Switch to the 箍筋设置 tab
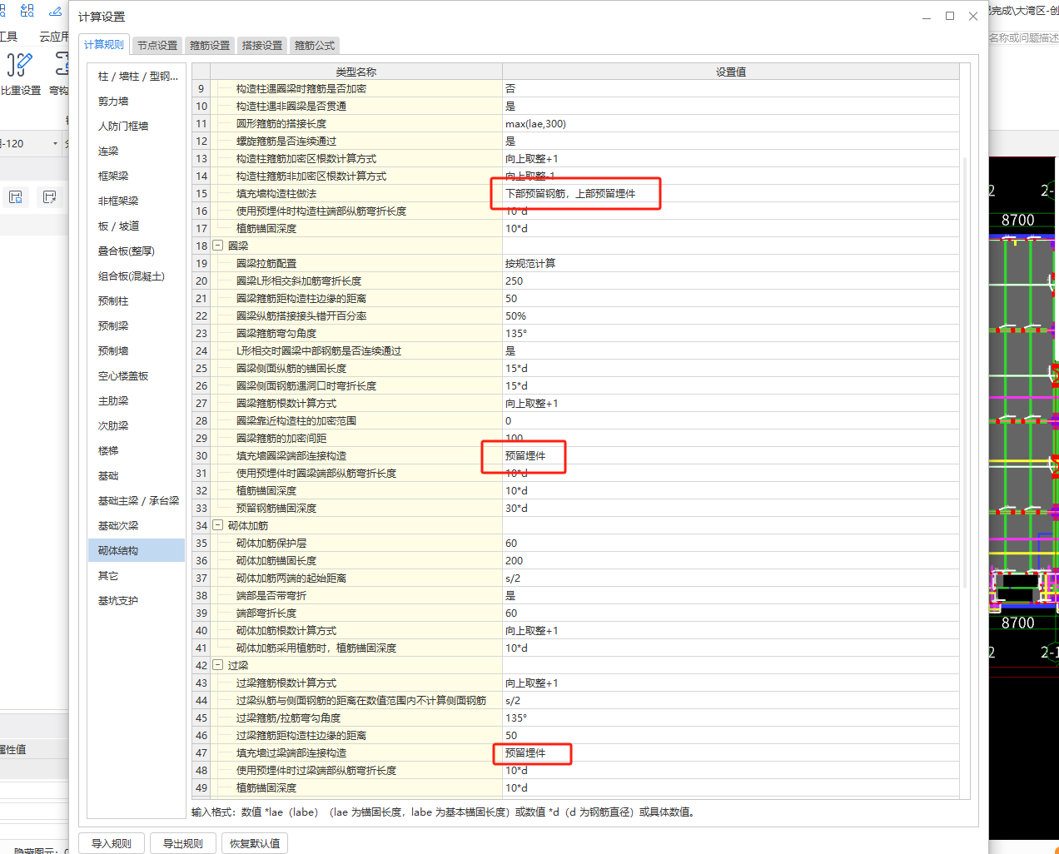 (210, 46)
